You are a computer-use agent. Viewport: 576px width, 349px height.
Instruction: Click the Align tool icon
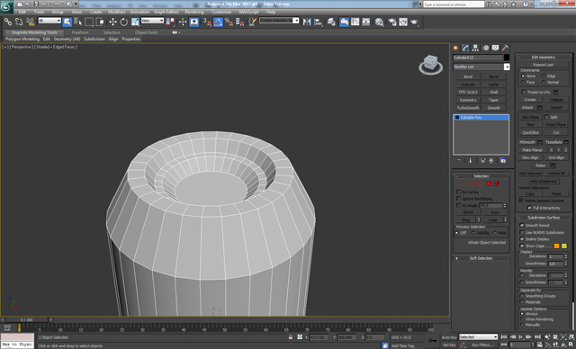coord(318,22)
